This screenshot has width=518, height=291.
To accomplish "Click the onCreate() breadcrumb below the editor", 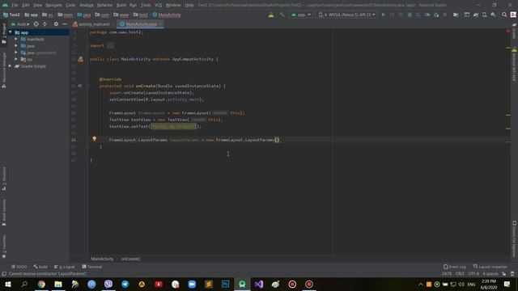I will [x=130, y=259].
